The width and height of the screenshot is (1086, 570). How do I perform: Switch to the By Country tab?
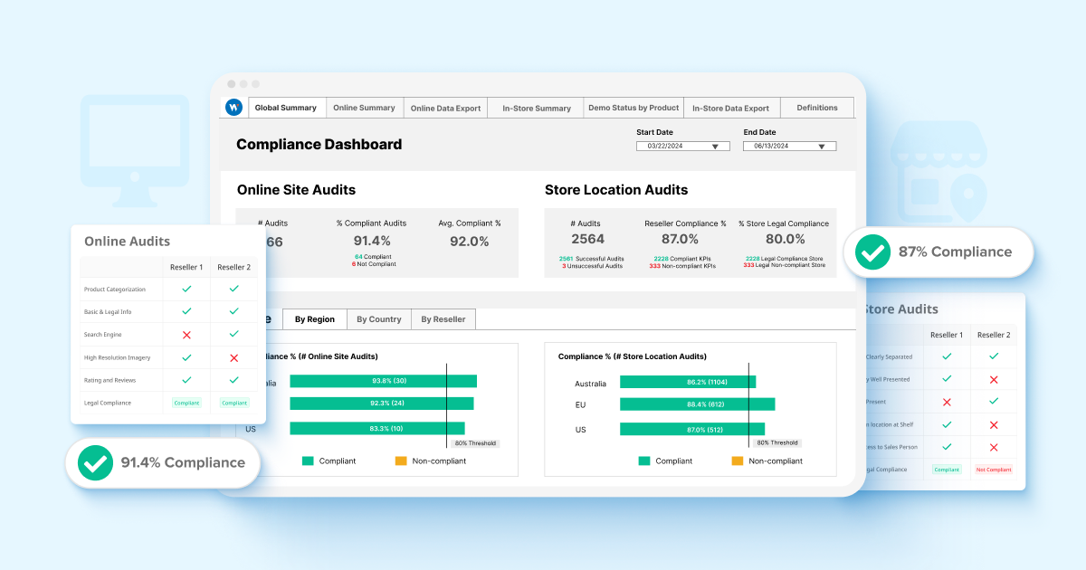(378, 319)
